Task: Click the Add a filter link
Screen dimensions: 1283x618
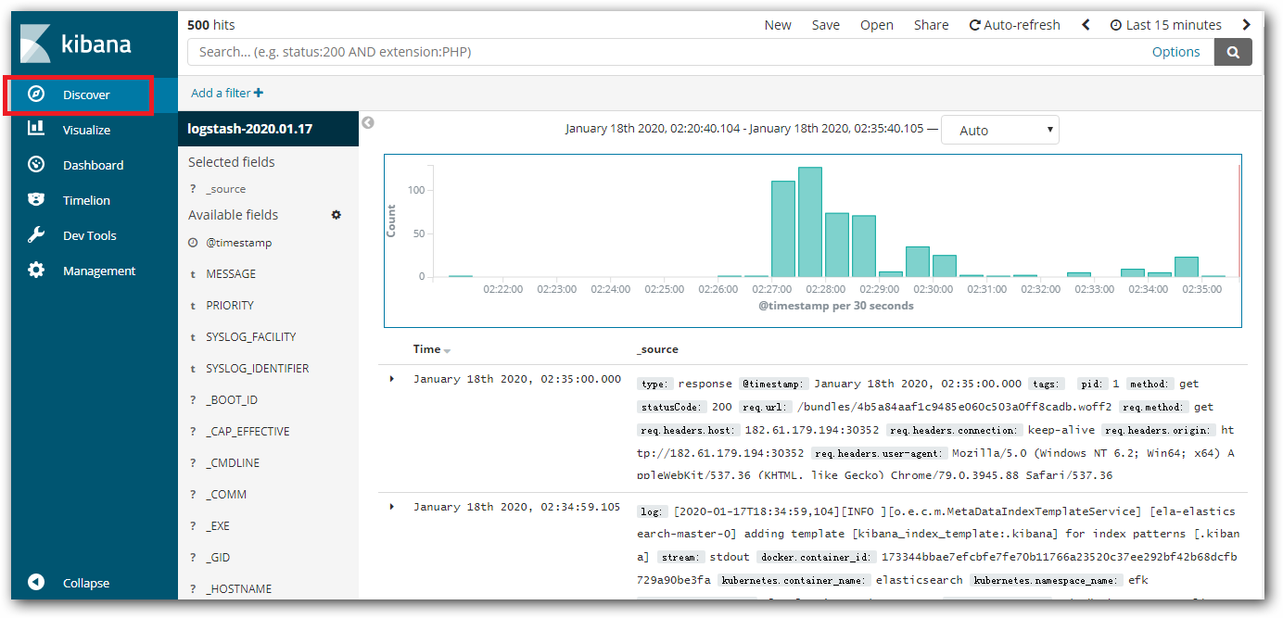Action: 227,93
